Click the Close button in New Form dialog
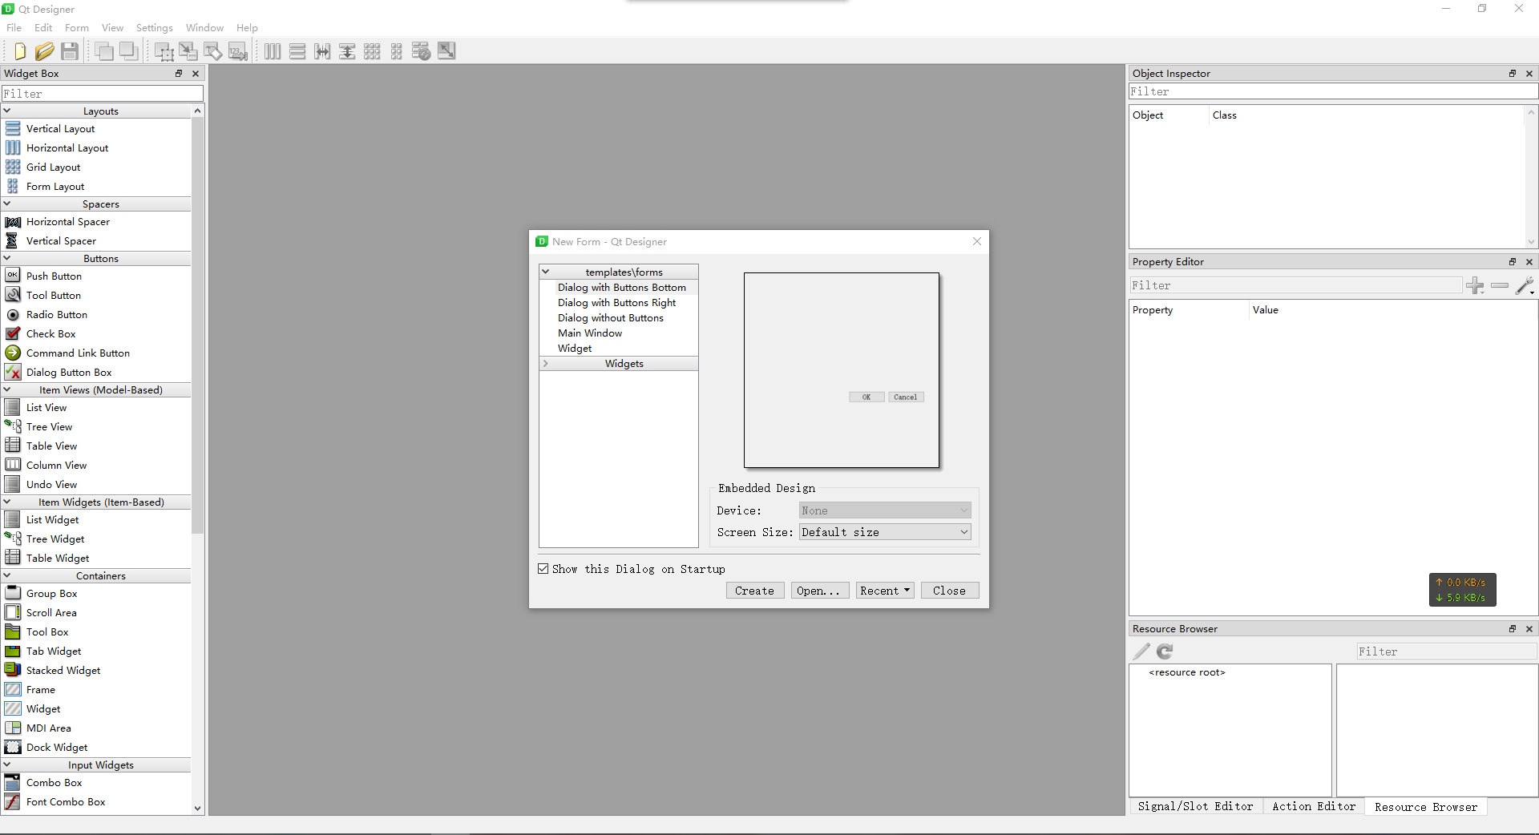This screenshot has height=835, width=1539. [x=949, y=591]
